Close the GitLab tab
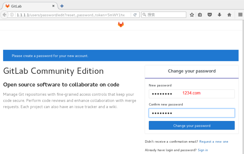244x154 pixels. [53, 6]
